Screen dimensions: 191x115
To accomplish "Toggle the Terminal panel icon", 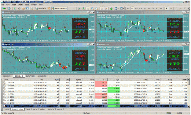I will click(28, 9).
